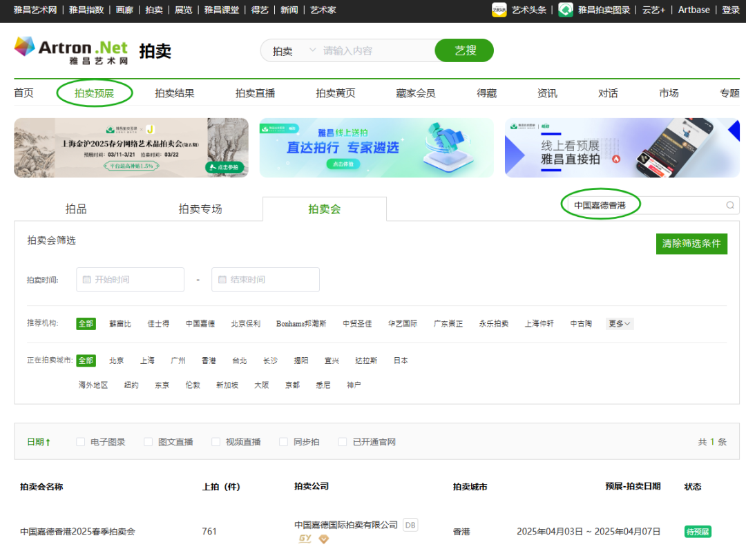Click the GY badge under auction company

[305, 539]
